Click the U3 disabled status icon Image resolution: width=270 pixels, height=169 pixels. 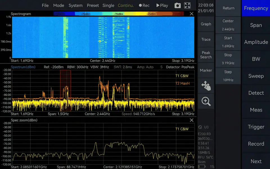(x=200, y=127)
